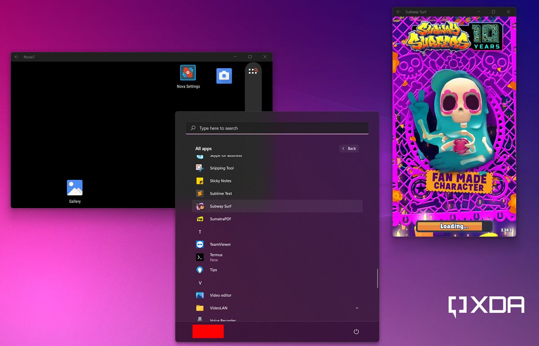This screenshot has width=539, height=346.
Task: Start Subway Surf from All apps
Action: click(x=220, y=206)
